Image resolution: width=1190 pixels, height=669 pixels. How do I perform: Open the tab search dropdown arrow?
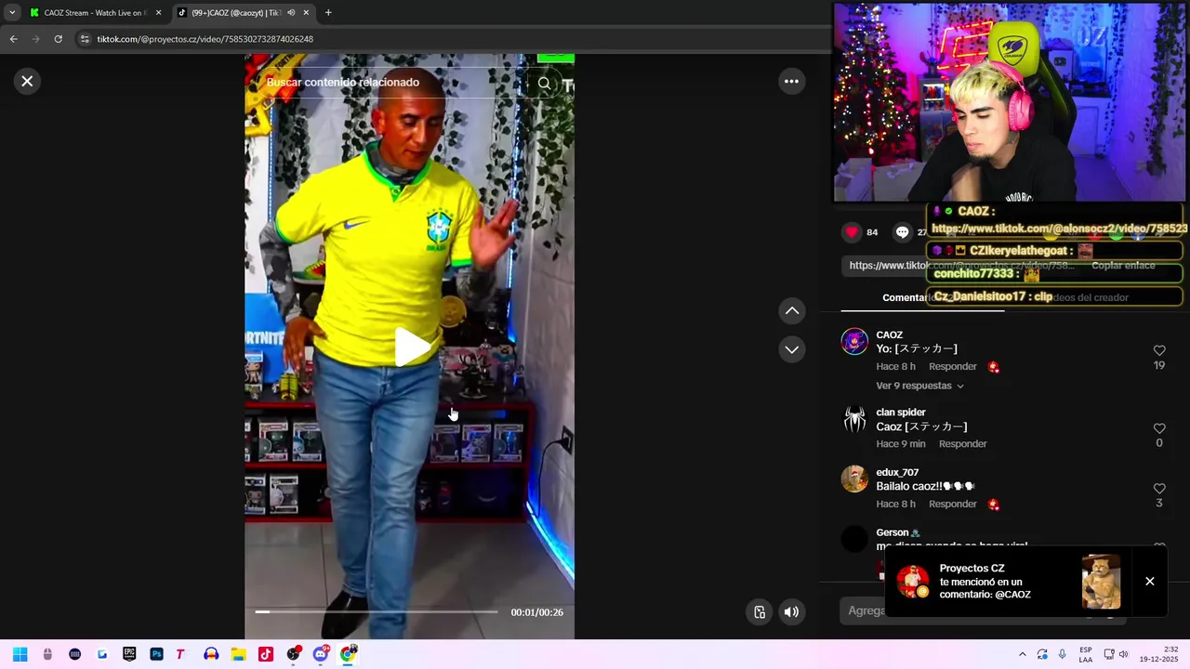point(12,13)
